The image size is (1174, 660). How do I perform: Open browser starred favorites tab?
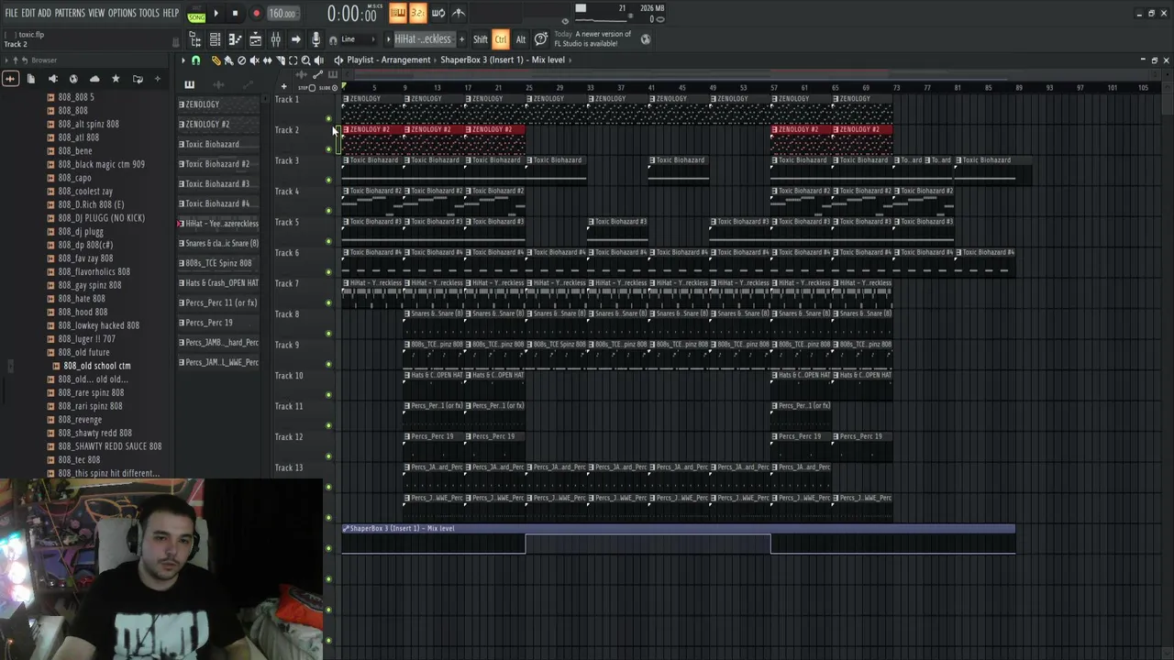(x=116, y=79)
